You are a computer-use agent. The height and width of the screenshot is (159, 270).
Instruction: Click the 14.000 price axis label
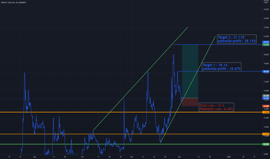[266, 109]
